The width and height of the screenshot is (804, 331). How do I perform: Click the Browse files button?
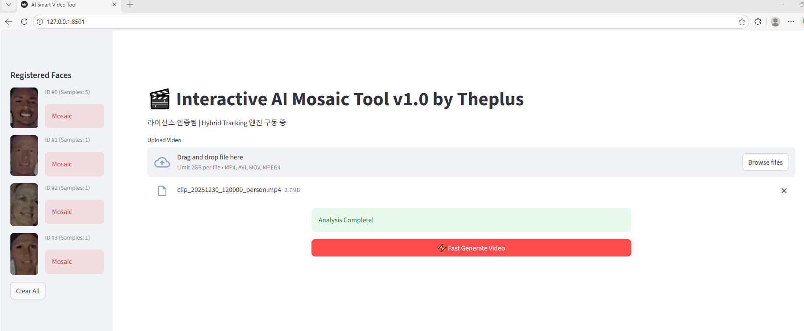coord(765,162)
